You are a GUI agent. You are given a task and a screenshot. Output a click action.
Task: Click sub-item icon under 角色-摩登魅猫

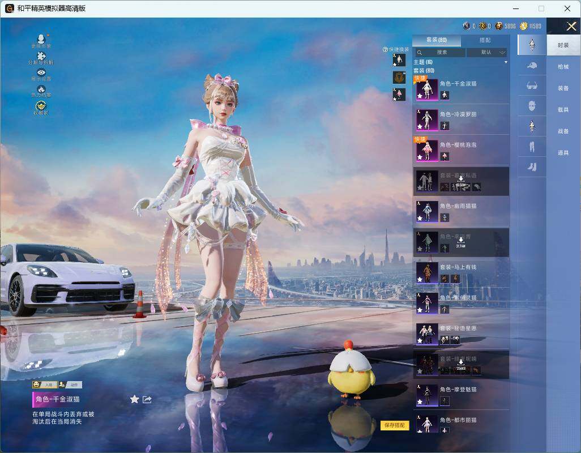pos(445,401)
